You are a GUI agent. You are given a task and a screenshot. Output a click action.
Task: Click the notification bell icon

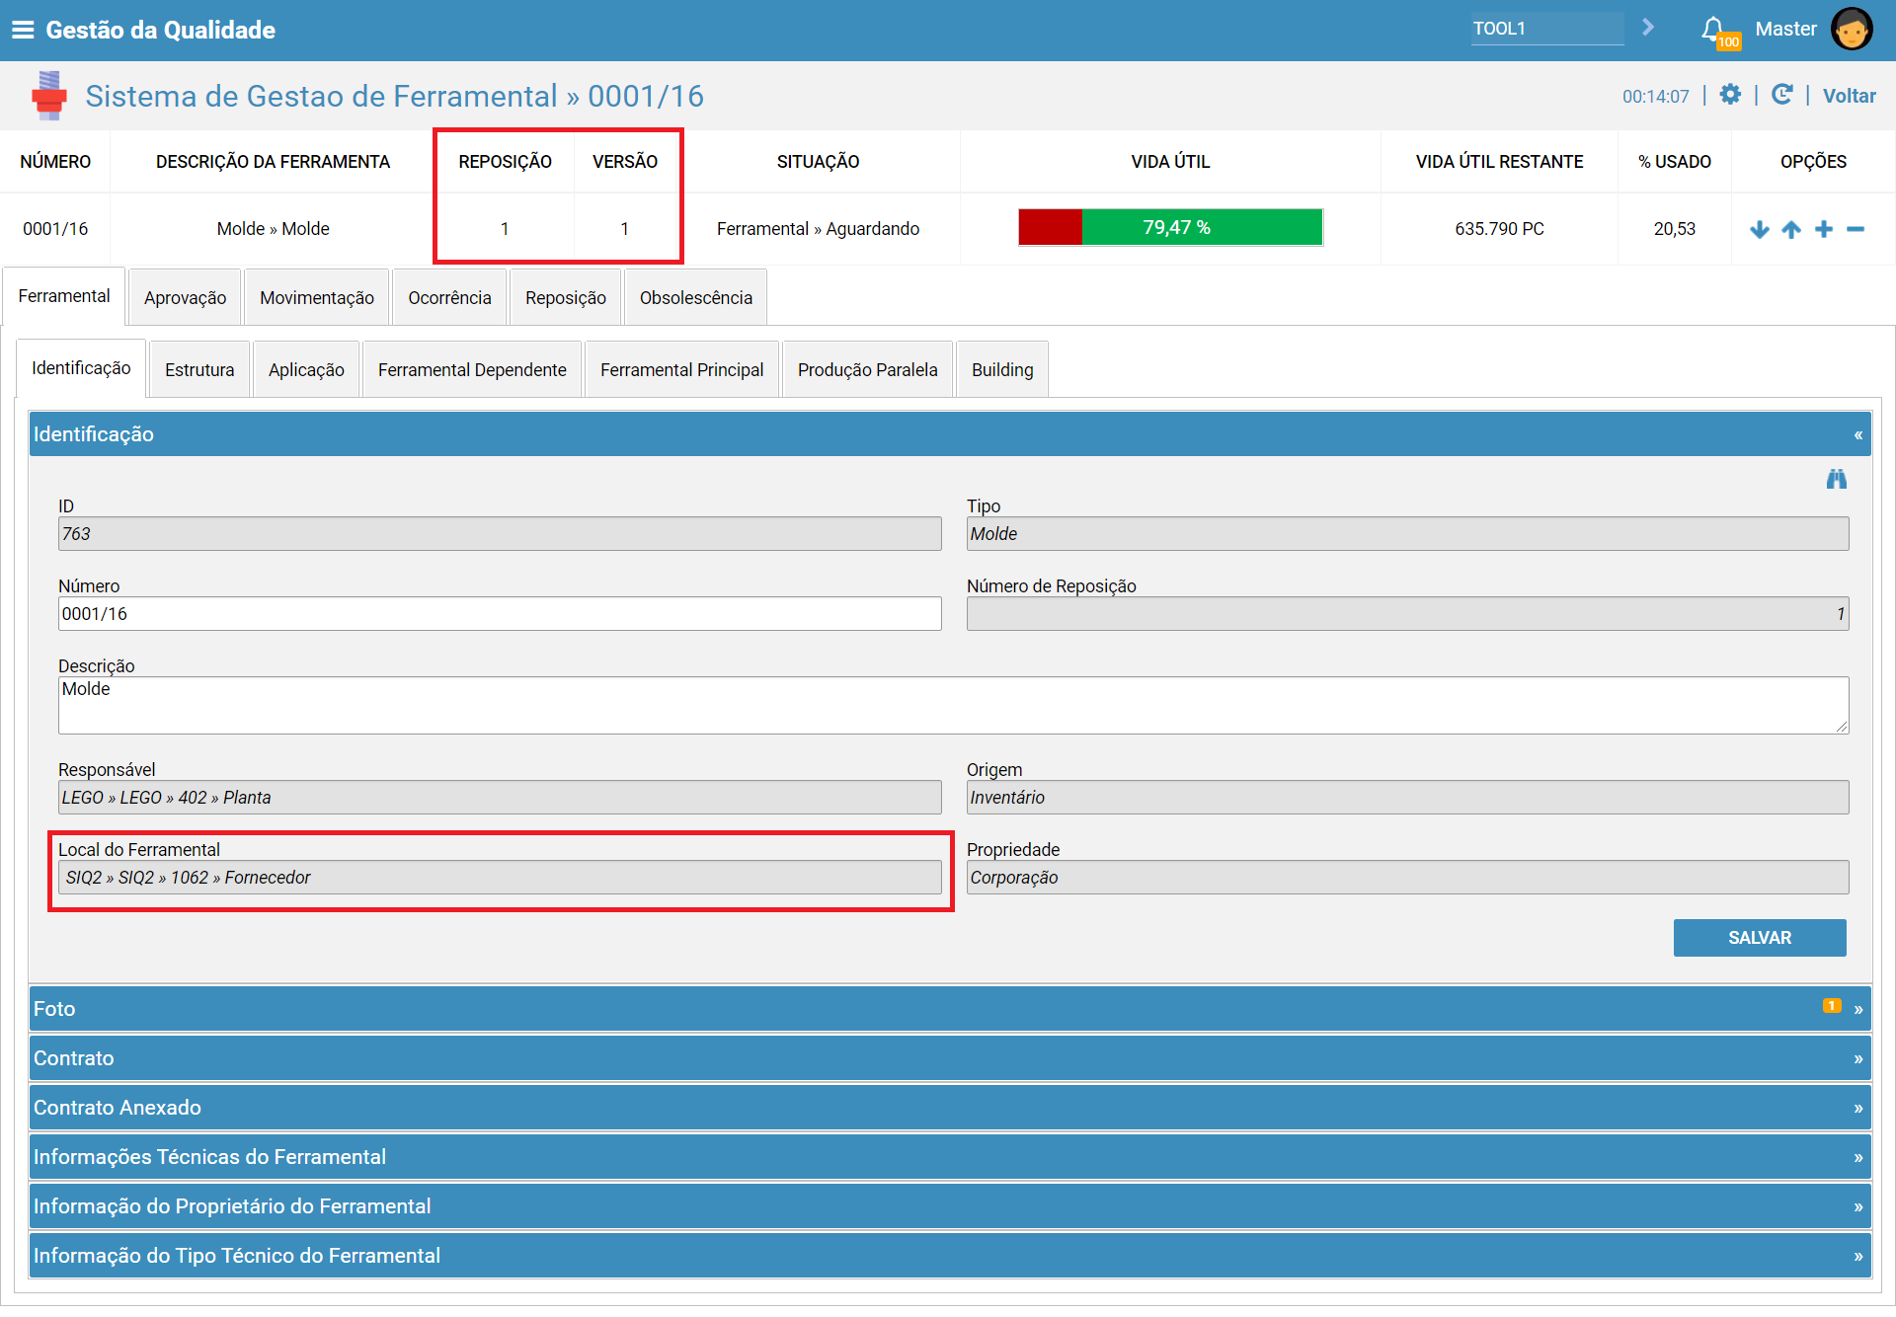click(1713, 30)
